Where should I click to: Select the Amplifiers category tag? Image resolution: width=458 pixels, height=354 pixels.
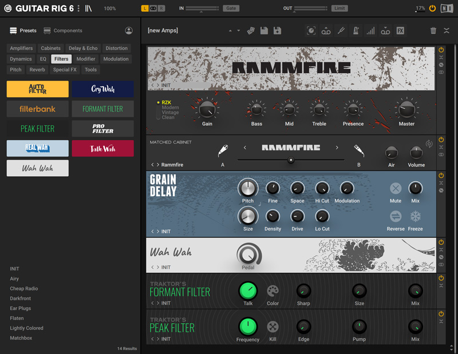click(21, 48)
